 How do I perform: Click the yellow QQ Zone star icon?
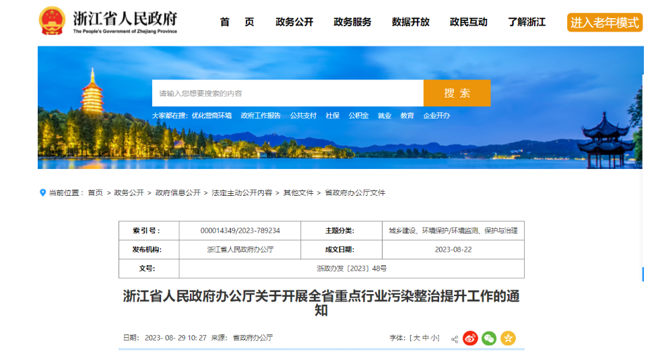point(508,338)
